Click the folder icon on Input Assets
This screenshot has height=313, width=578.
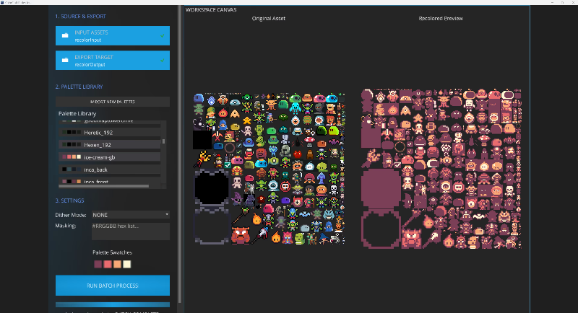(x=65, y=35)
